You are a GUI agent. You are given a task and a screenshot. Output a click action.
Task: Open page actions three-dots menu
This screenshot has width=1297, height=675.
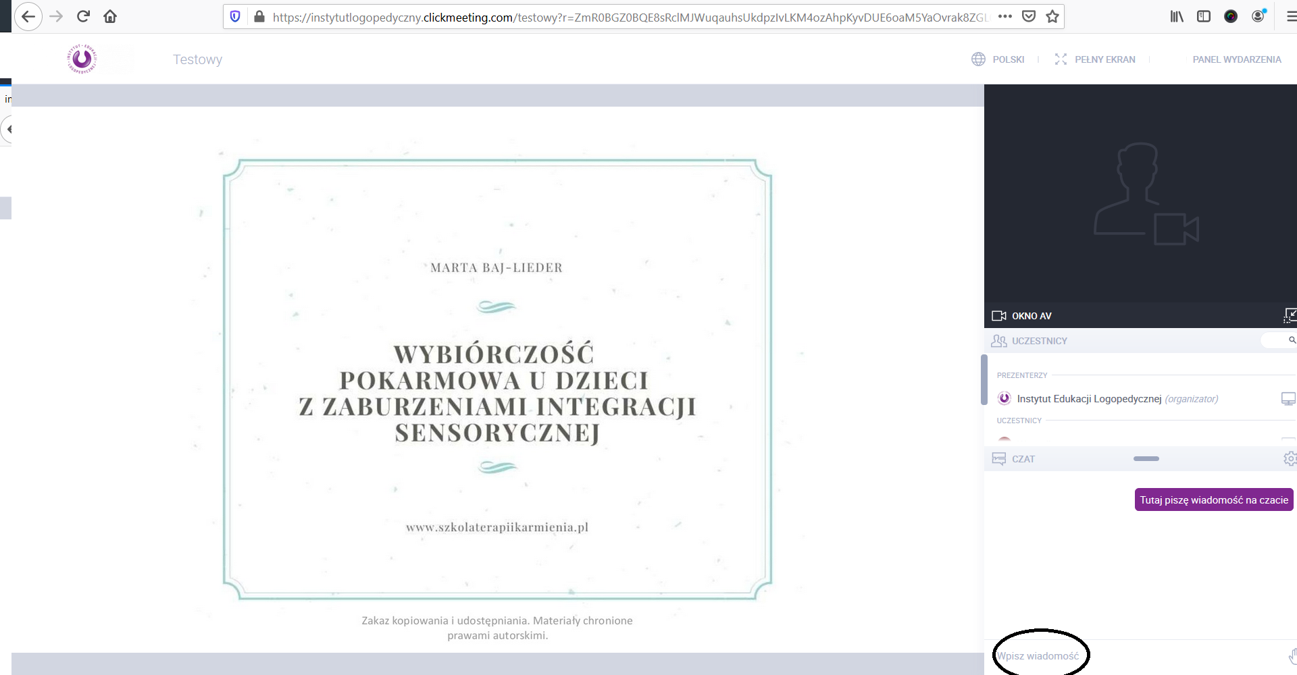pyautogui.click(x=1005, y=17)
